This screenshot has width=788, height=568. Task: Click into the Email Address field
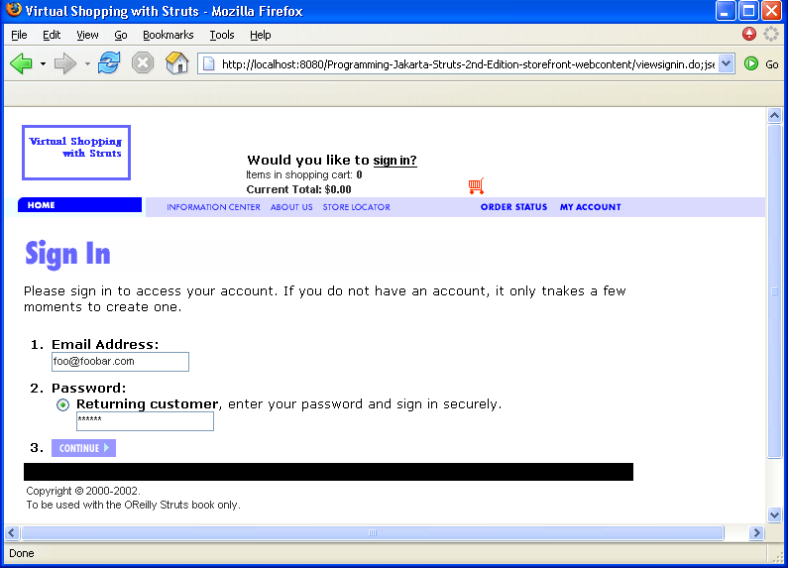120,362
